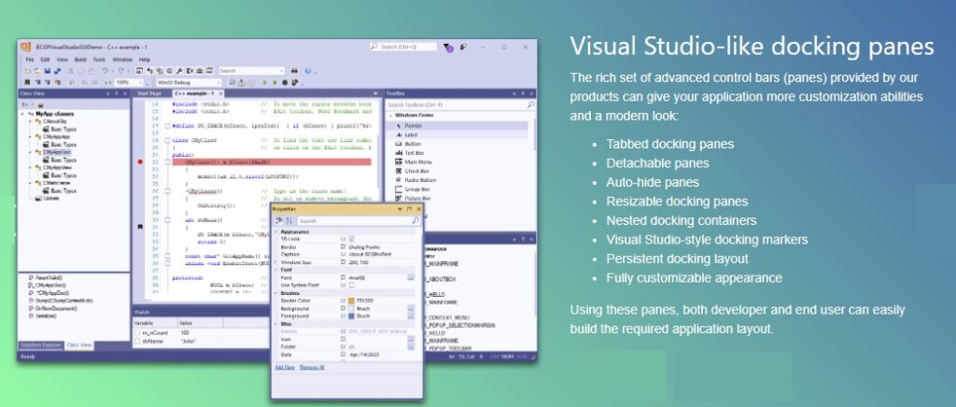The width and height of the screenshot is (956, 407).
Task: Click the Add New link
Action: [x=285, y=367]
